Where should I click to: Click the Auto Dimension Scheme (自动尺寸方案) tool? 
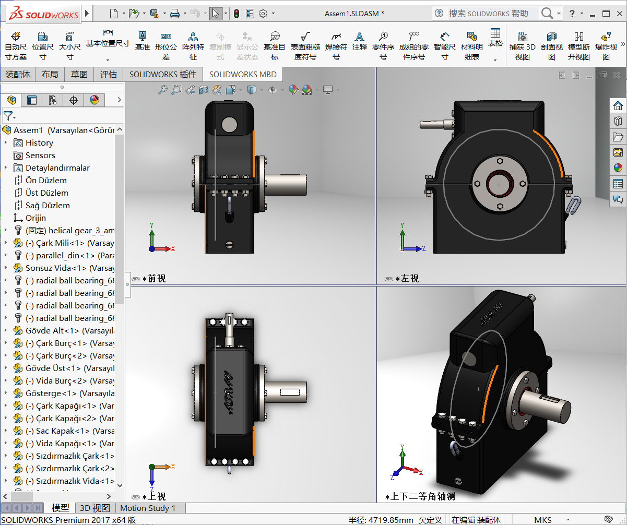coord(16,45)
